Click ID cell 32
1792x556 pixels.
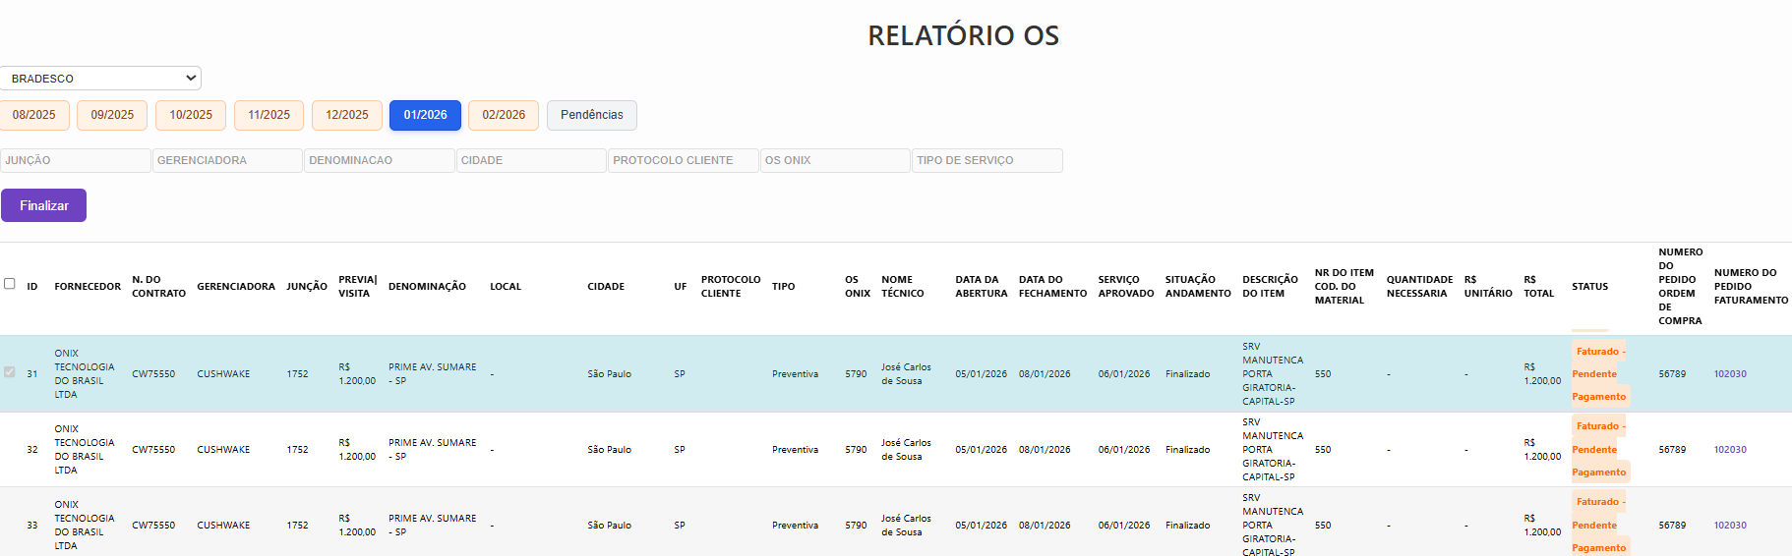[32, 450]
